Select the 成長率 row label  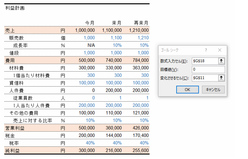pos(21,46)
